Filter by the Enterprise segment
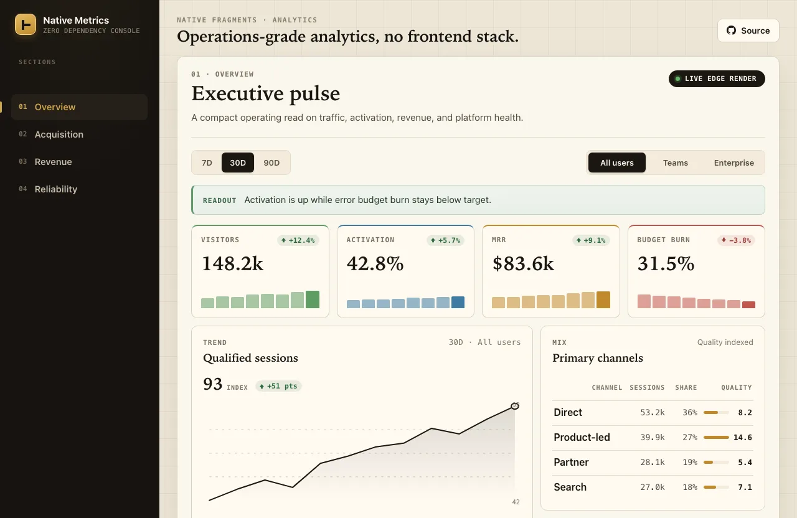Image resolution: width=797 pixels, height=518 pixels. point(734,162)
